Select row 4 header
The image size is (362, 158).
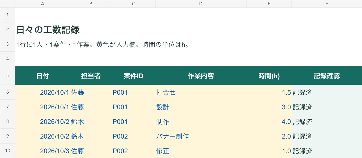8,59
